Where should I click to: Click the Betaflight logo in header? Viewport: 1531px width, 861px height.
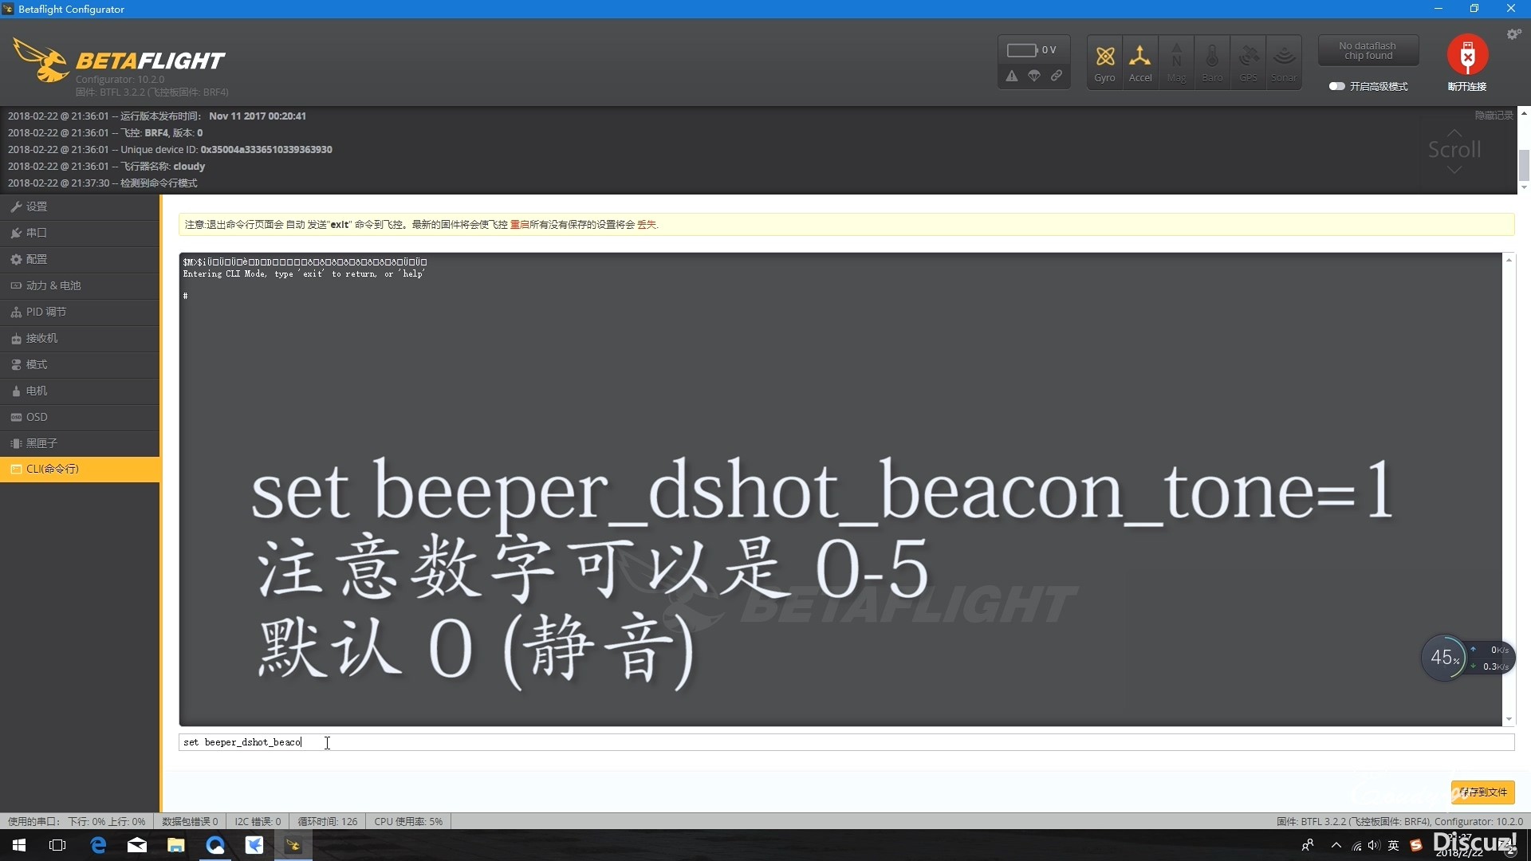(120, 60)
